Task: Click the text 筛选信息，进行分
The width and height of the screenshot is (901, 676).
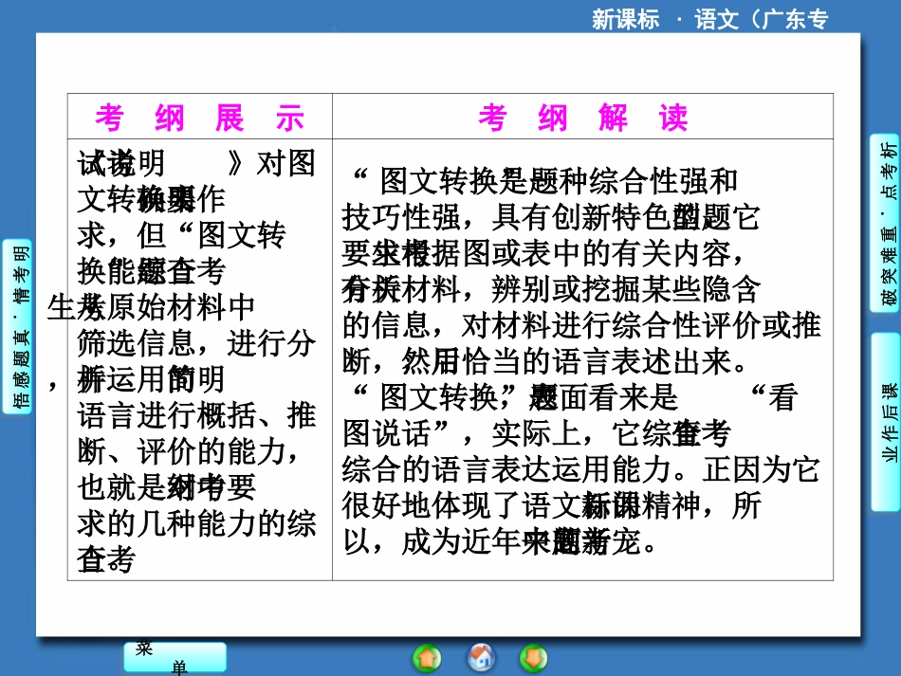Action: tap(196, 343)
